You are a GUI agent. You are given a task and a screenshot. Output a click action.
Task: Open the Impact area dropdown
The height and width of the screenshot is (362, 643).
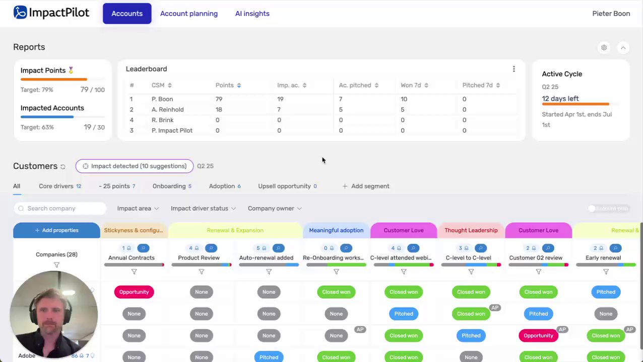pos(138,208)
